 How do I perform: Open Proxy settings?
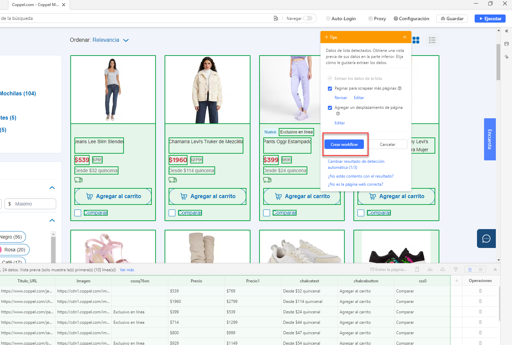point(377,19)
